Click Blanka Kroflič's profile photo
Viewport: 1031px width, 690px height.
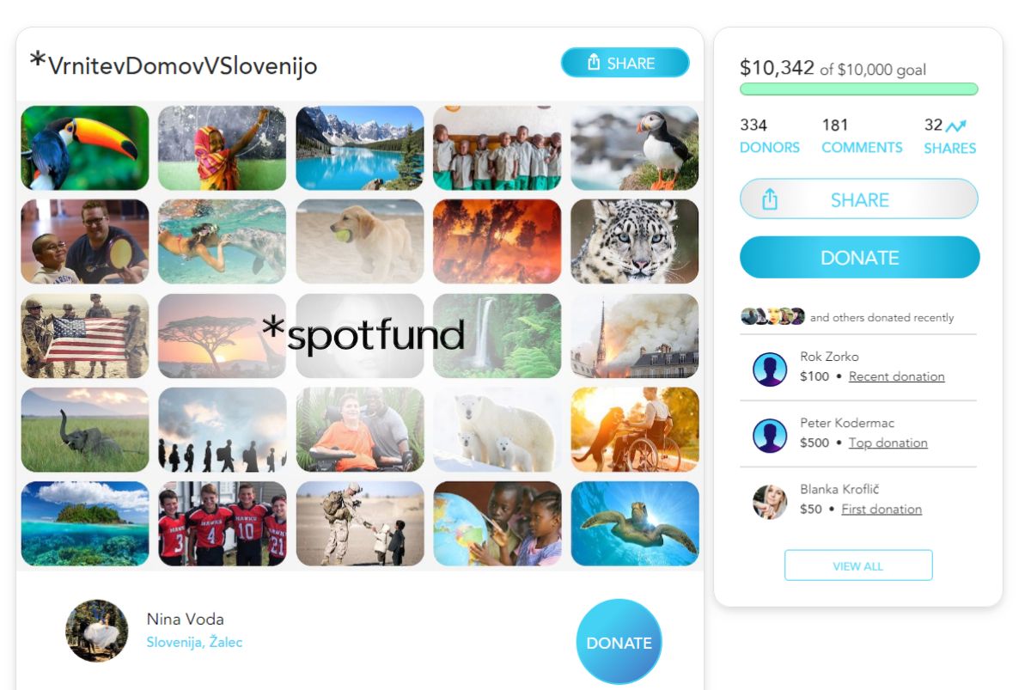click(x=770, y=502)
